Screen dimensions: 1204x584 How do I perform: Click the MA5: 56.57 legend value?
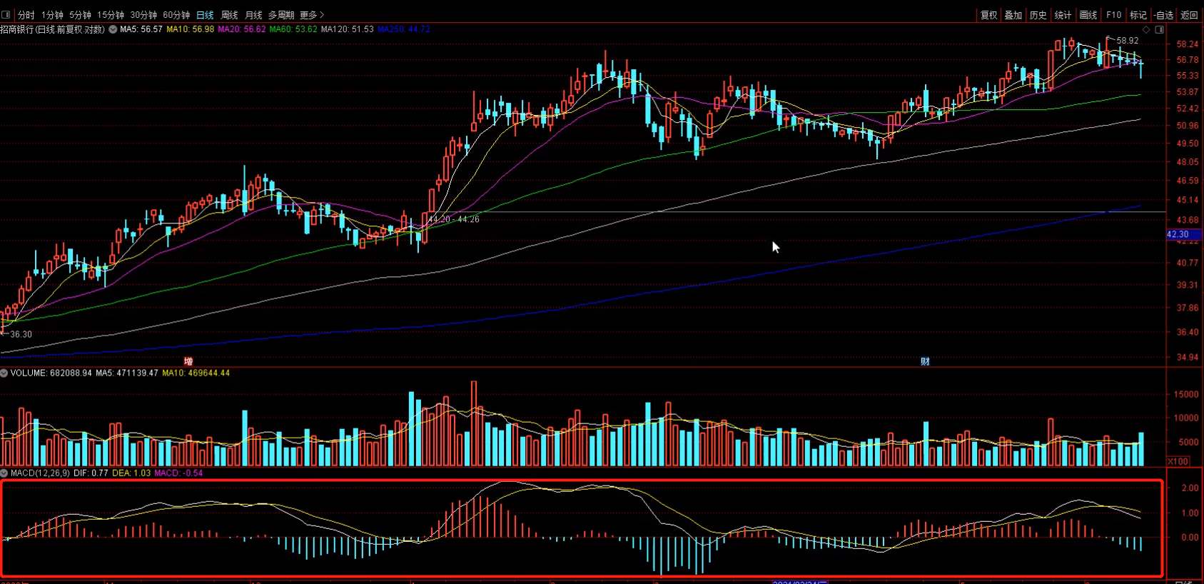[x=141, y=29]
